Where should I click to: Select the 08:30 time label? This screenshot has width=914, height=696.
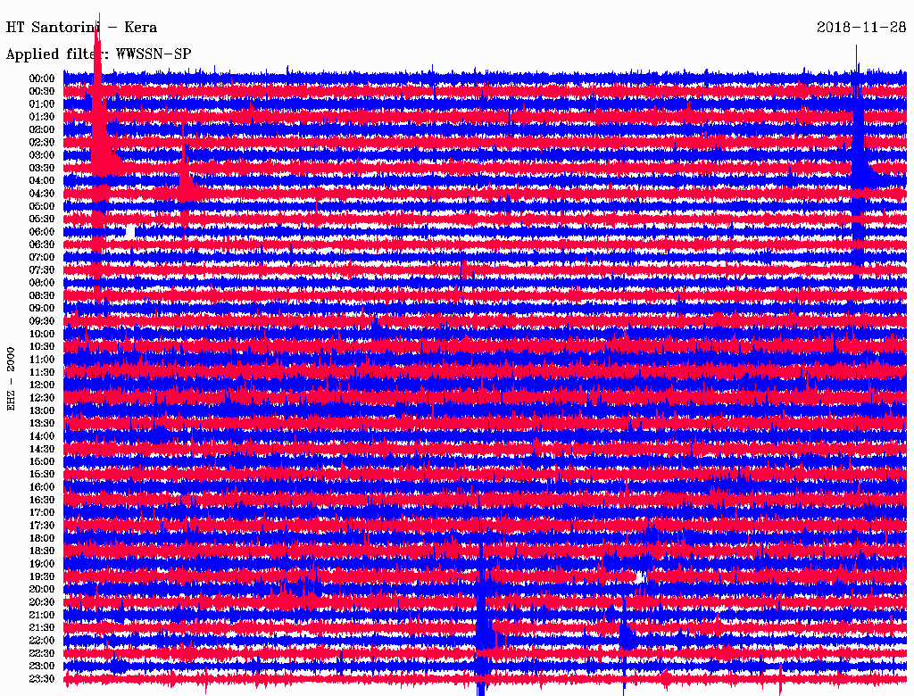pos(42,295)
